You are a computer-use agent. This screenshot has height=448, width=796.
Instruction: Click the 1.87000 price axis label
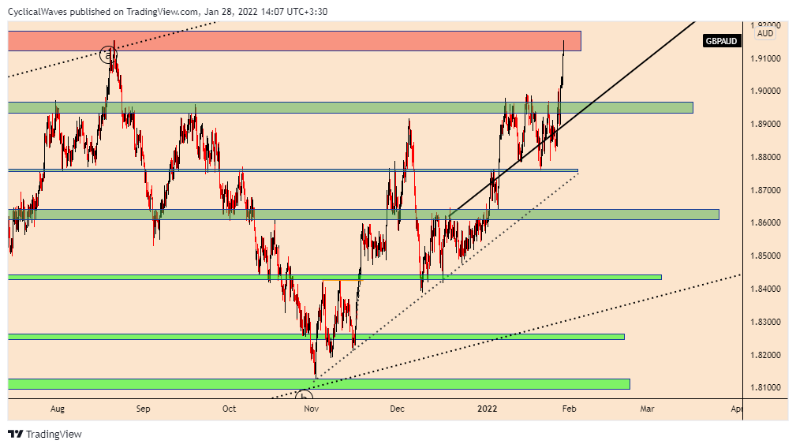click(x=765, y=190)
